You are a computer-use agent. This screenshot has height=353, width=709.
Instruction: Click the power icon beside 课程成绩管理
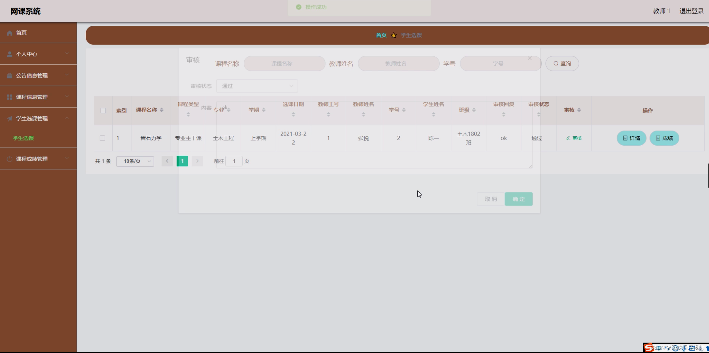pos(9,159)
